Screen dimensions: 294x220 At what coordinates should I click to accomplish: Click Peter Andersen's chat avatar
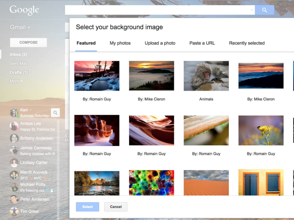click(x=14, y=199)
